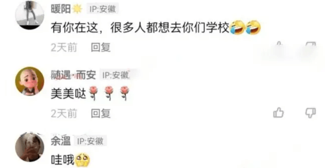Select the comment text 有你在这，很多人都想去你们学校
This screenshot has width=329, height=168.
(140, 28)
